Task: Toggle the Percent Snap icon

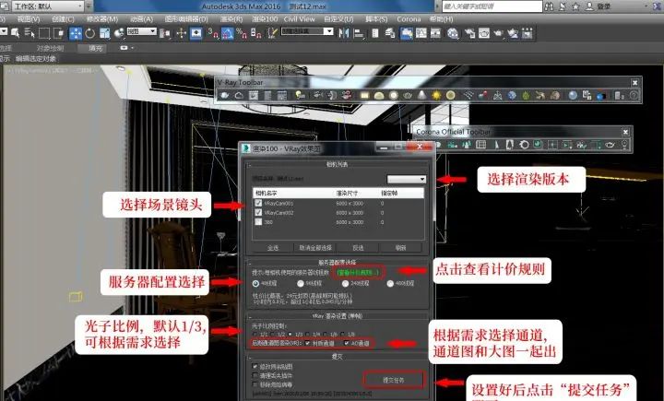Action: point(242,33)
